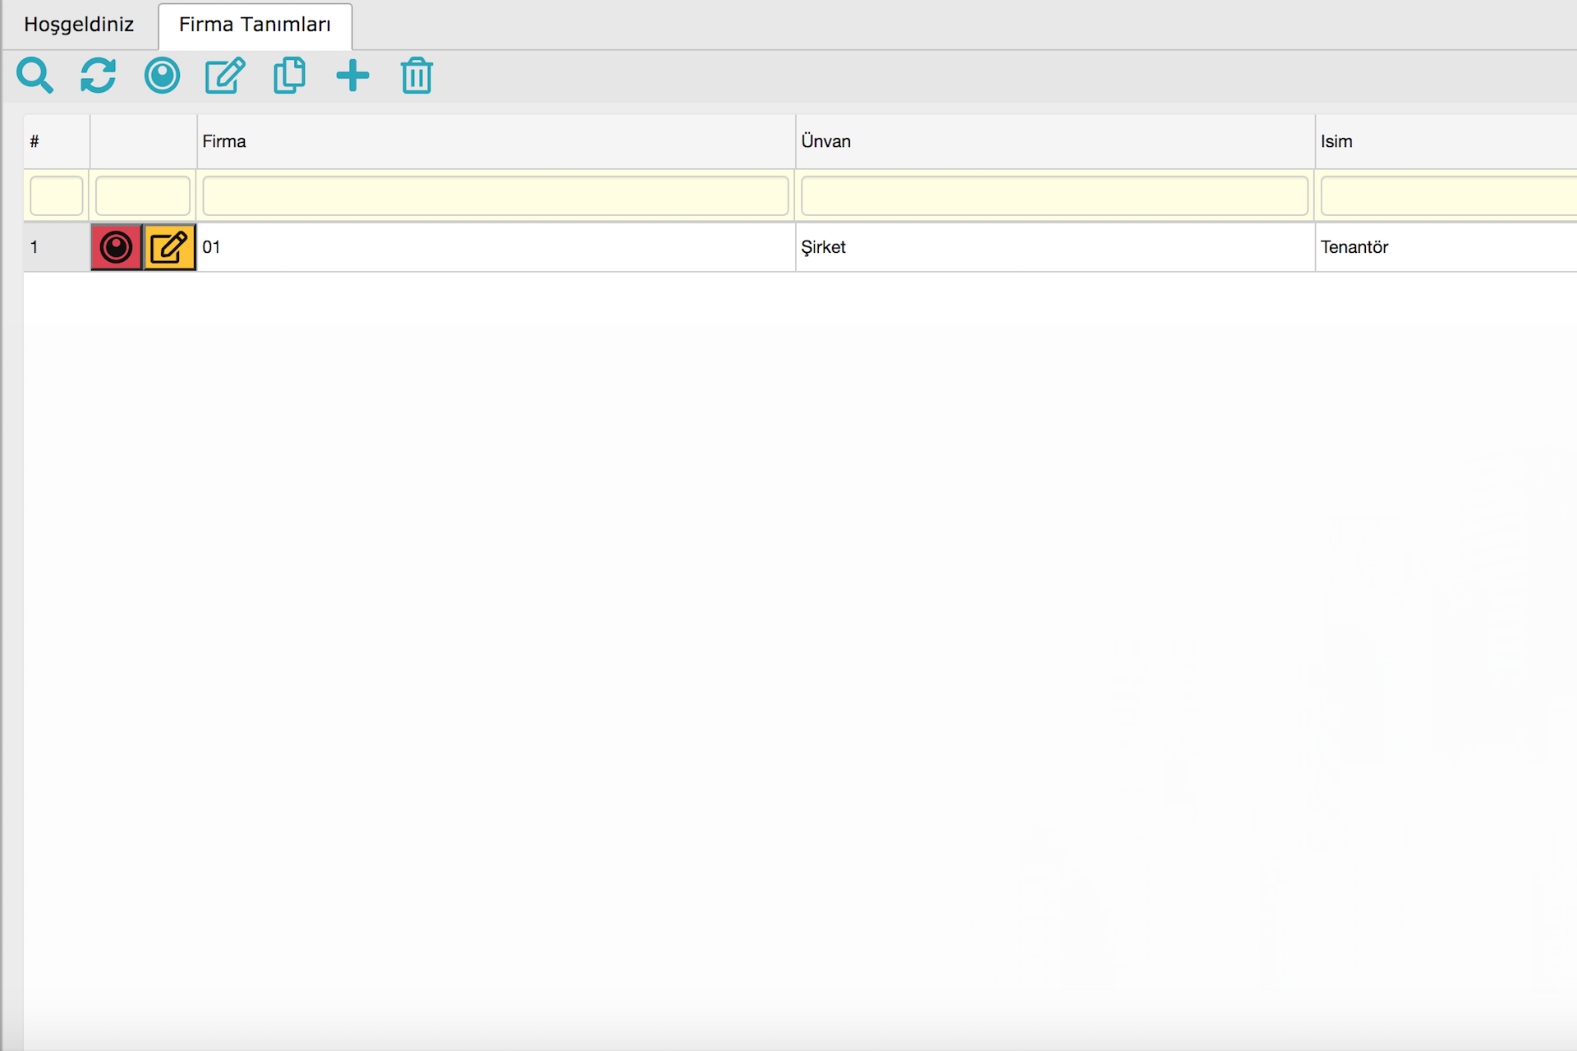Click the plus icon to add record
This screenshot has width=1577, height=1051.
point(352,76)
